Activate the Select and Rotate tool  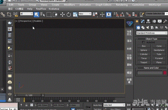69,14
